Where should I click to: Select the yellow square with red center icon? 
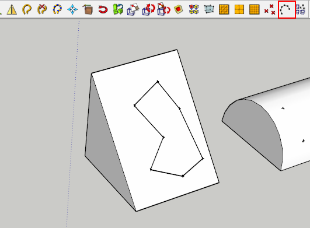(179, 9)
